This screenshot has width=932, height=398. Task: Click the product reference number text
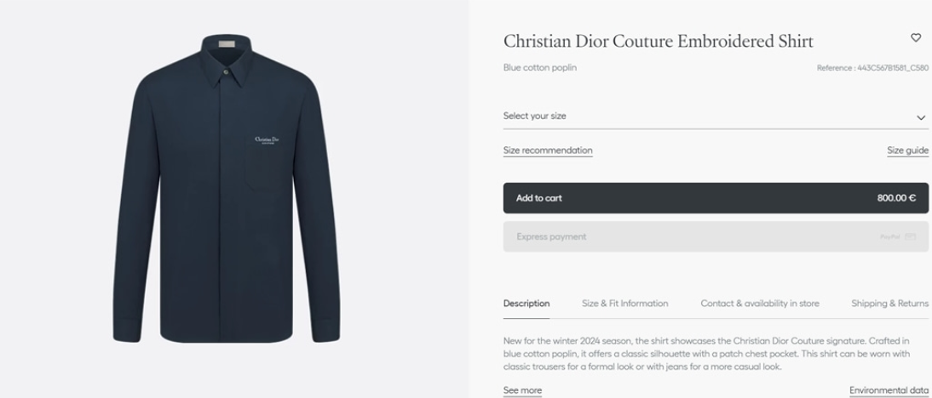point(872,68)
